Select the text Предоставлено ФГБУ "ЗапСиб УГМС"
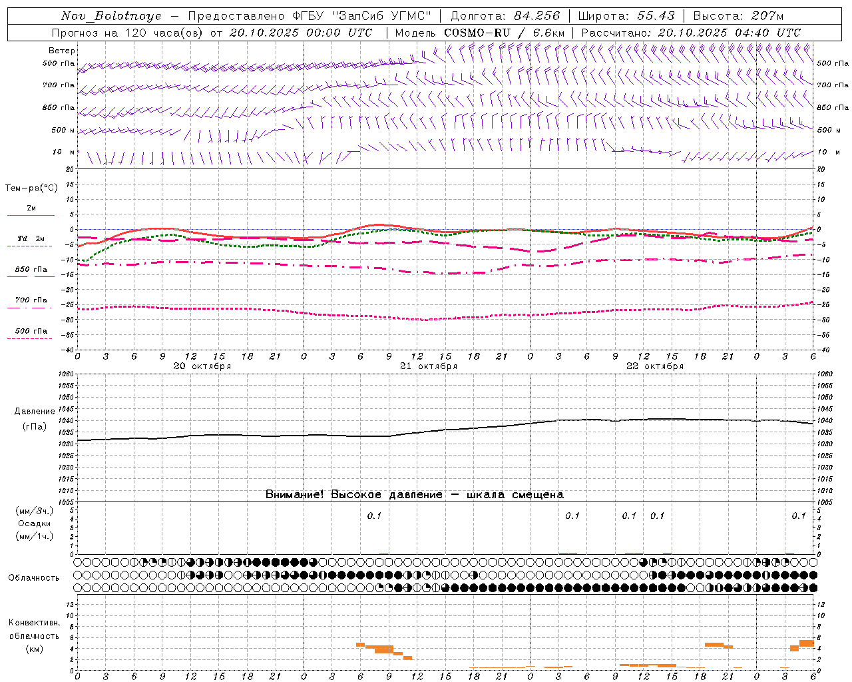Viewport: 852px width, 682px height. tap(310, 16)
